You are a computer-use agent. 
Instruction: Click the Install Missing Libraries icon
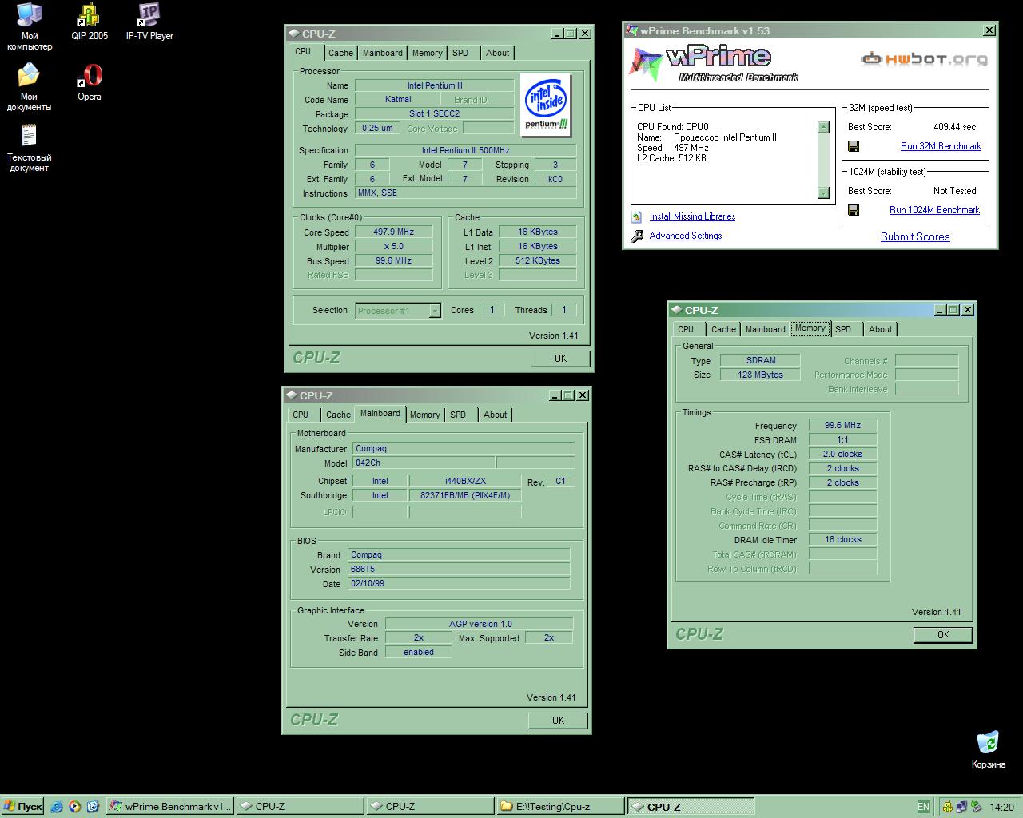(x=637, y=216)
